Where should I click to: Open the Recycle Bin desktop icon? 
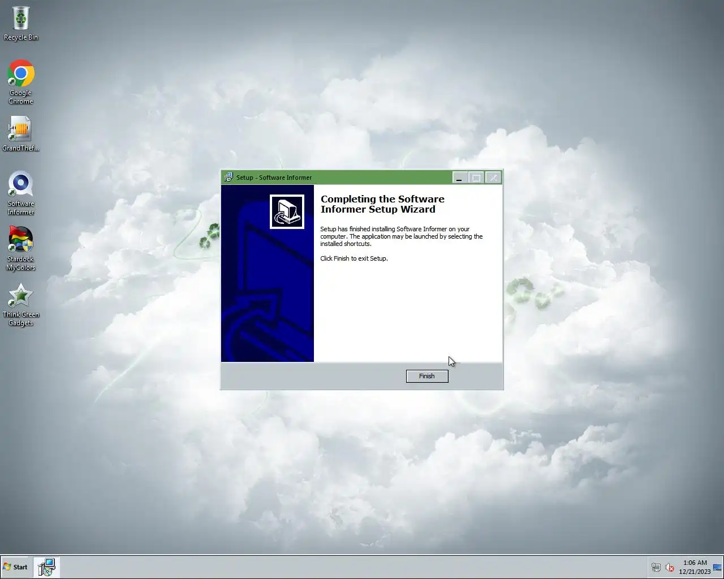pyautogui.click(x=21, y=24)
